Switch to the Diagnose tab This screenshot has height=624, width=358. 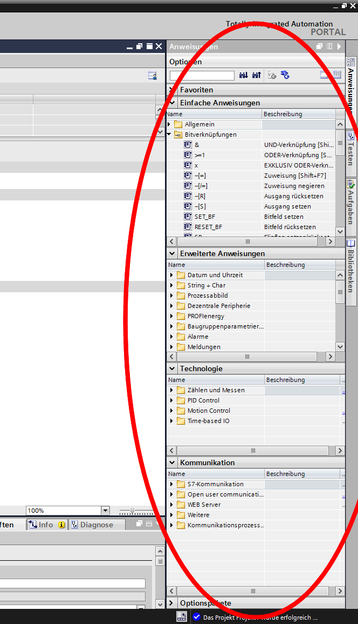coord(92,525)
